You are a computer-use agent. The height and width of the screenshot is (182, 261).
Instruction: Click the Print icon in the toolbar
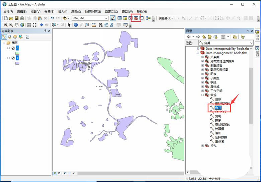(x=22, y=18)
